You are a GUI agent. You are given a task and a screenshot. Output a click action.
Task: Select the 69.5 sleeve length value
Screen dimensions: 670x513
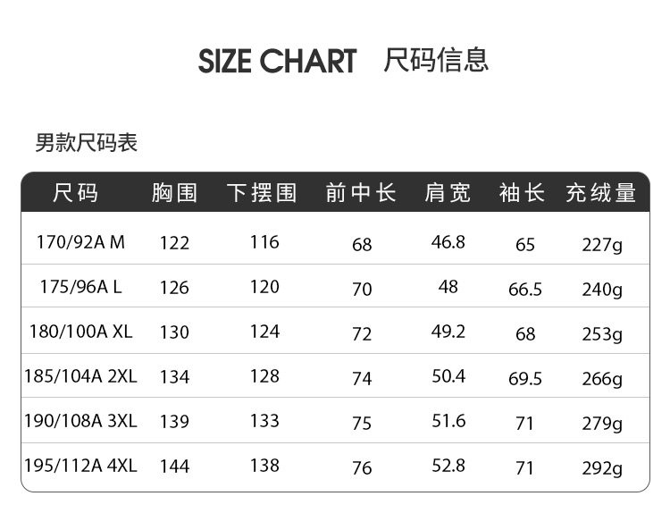(525, 379)
